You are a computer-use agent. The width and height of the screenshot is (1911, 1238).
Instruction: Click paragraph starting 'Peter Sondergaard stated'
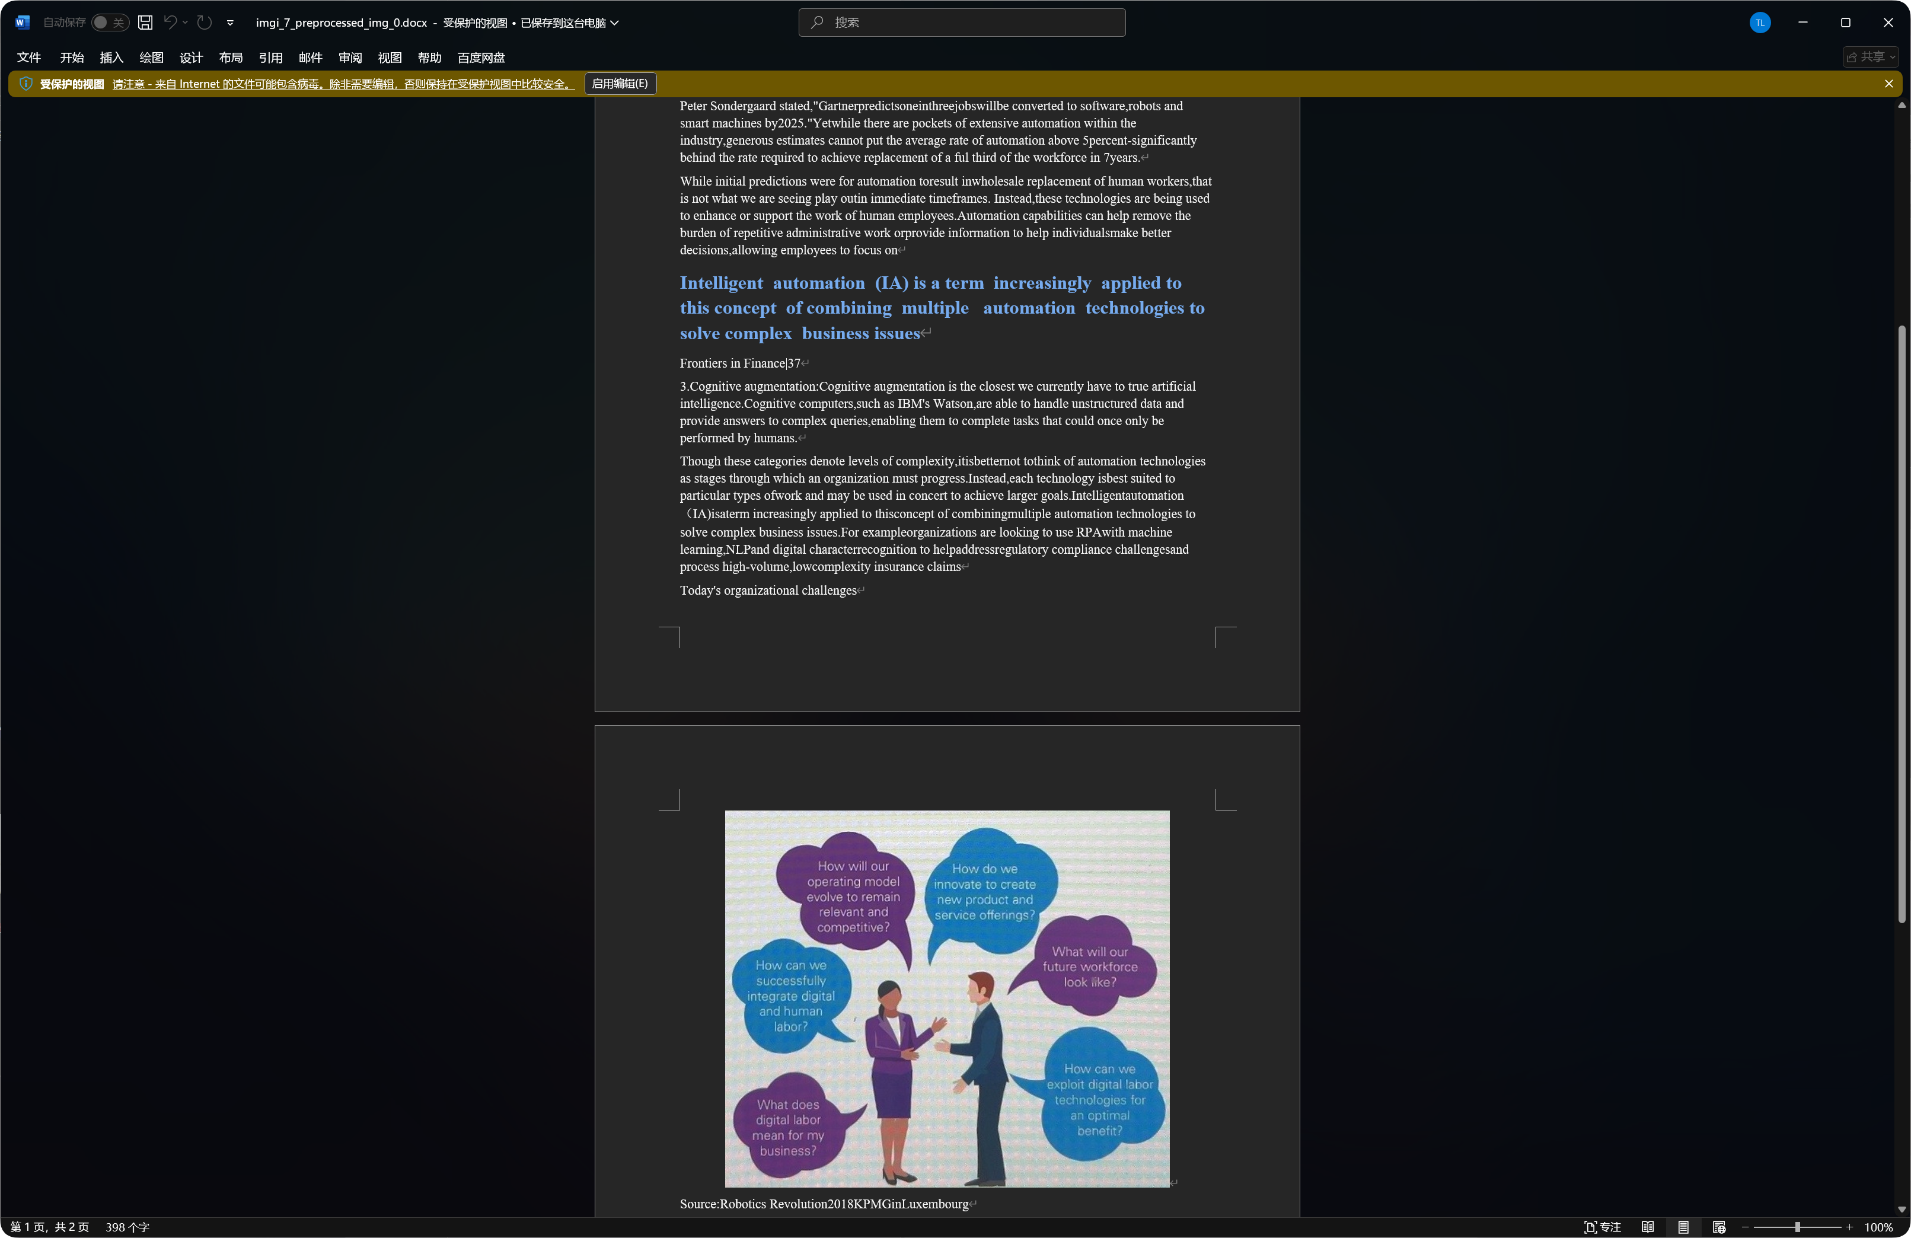pos(938,132)
